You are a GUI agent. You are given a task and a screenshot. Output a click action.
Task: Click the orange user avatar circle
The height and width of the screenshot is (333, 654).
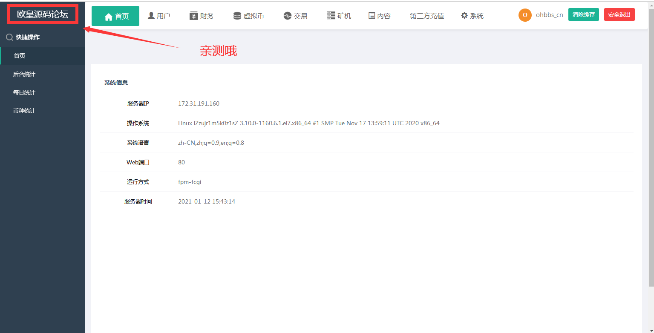(525, 15)
